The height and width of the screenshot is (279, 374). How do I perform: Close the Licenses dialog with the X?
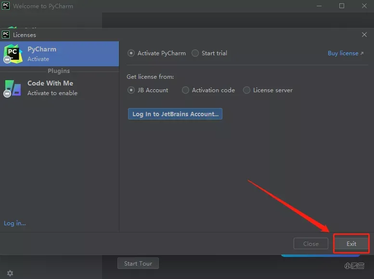364,35
